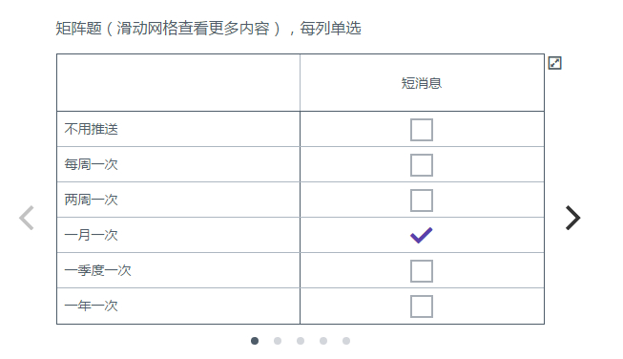Screen dimensions: 623x359
Task: Check the 不用推送 checkbox
Action: (422, 130)
